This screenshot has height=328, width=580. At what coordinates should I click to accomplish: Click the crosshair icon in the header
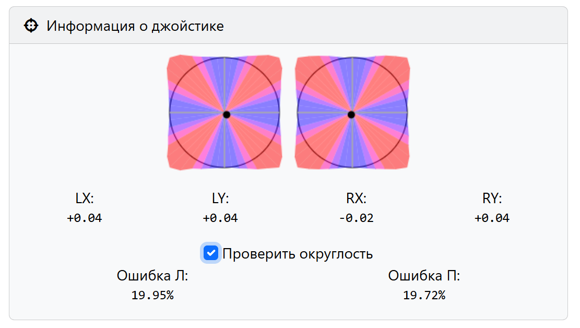tap(31, 26)
